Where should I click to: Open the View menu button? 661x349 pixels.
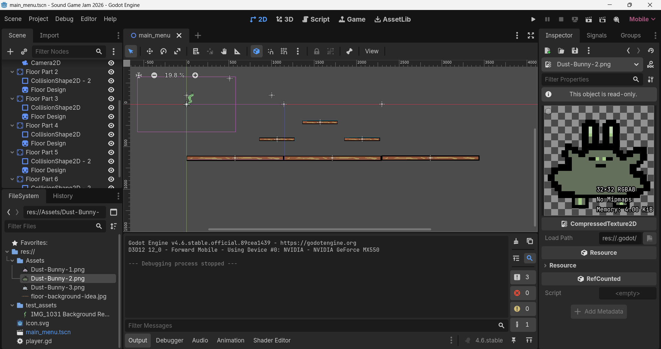pyautogui.click(x=372, y=51)
